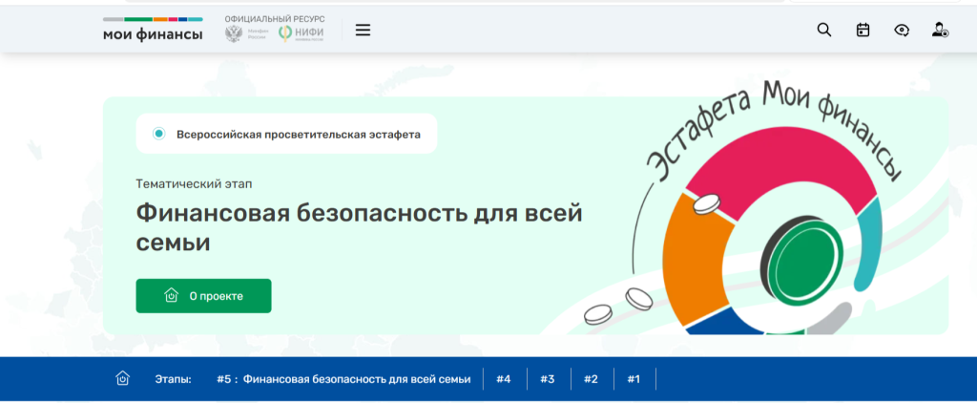Click the НИФИ logo
This screenshot has height=403, width=977.
pos(301,33)
